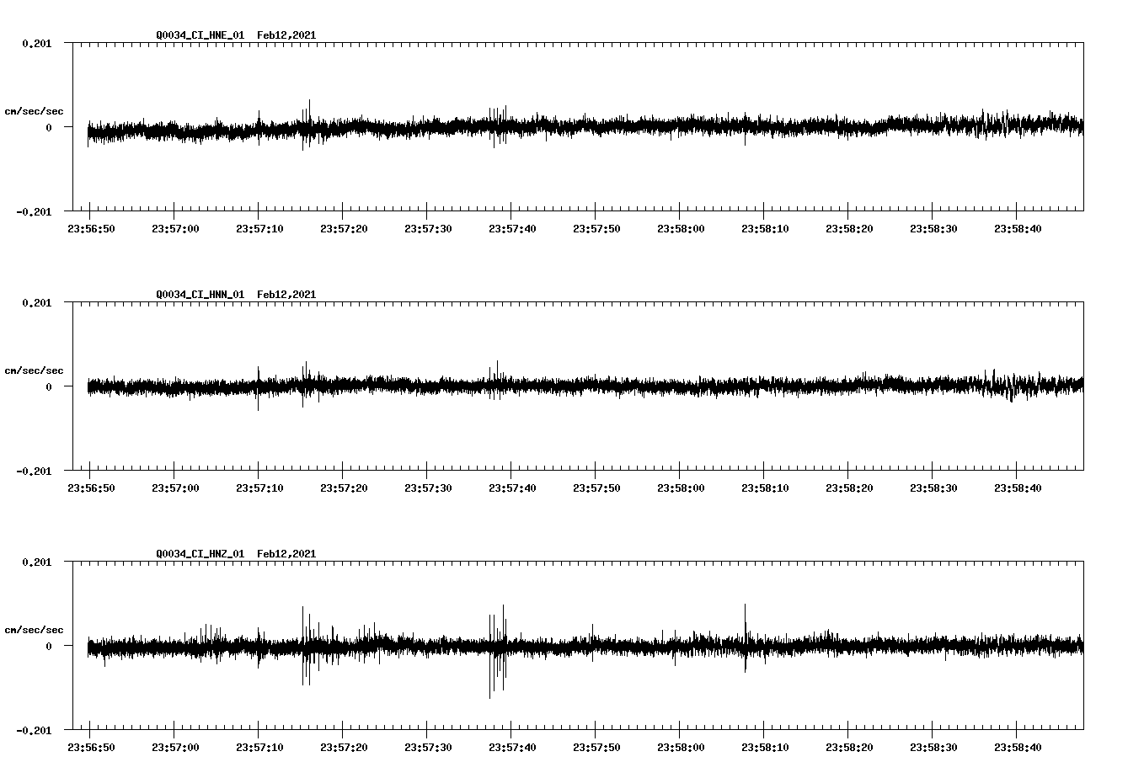The width and height of the screenshot is (1144, 778).
Task: Click the cm/sec/sec unit label on the top plot
Action: (34, 111)
